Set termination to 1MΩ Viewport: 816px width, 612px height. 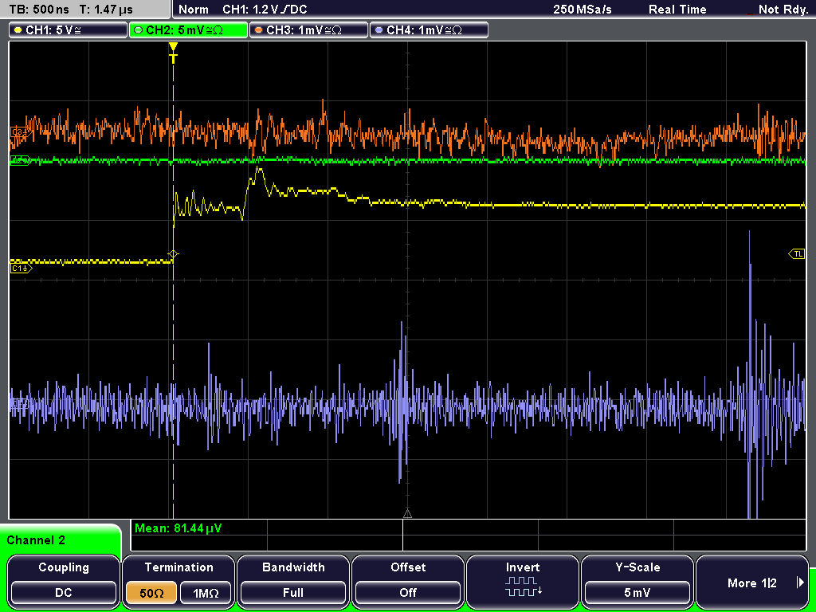[206, 593]
